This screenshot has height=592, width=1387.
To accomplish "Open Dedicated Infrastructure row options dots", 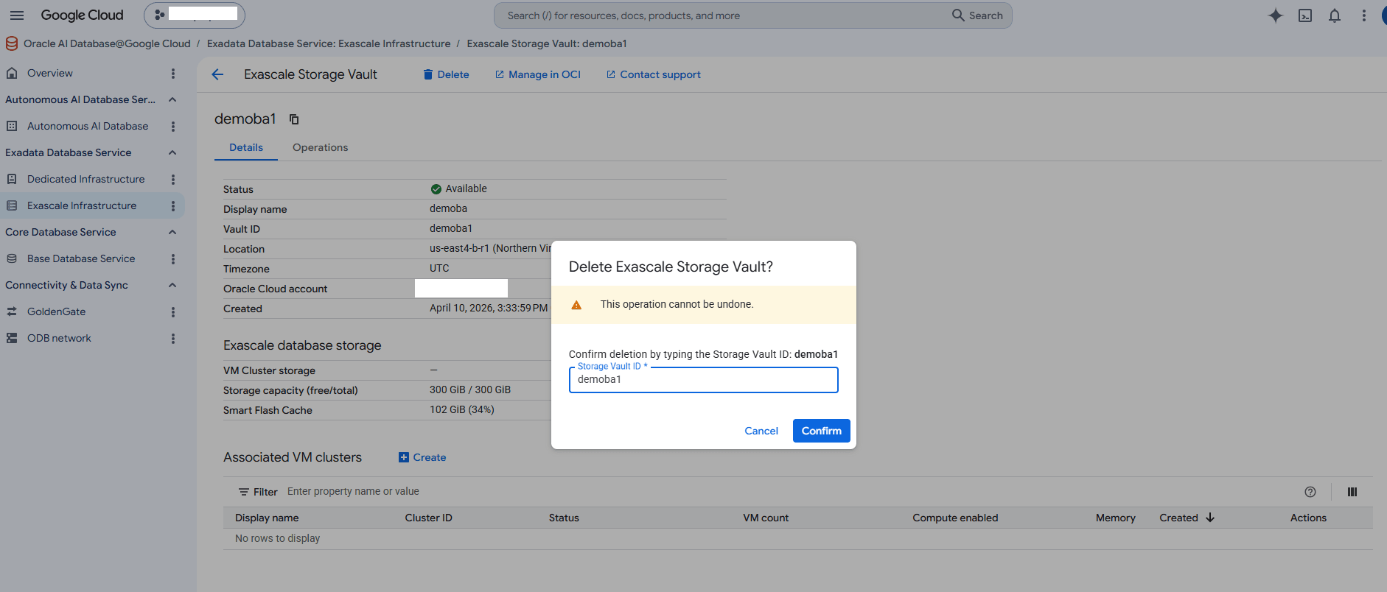I will [173, 180].
